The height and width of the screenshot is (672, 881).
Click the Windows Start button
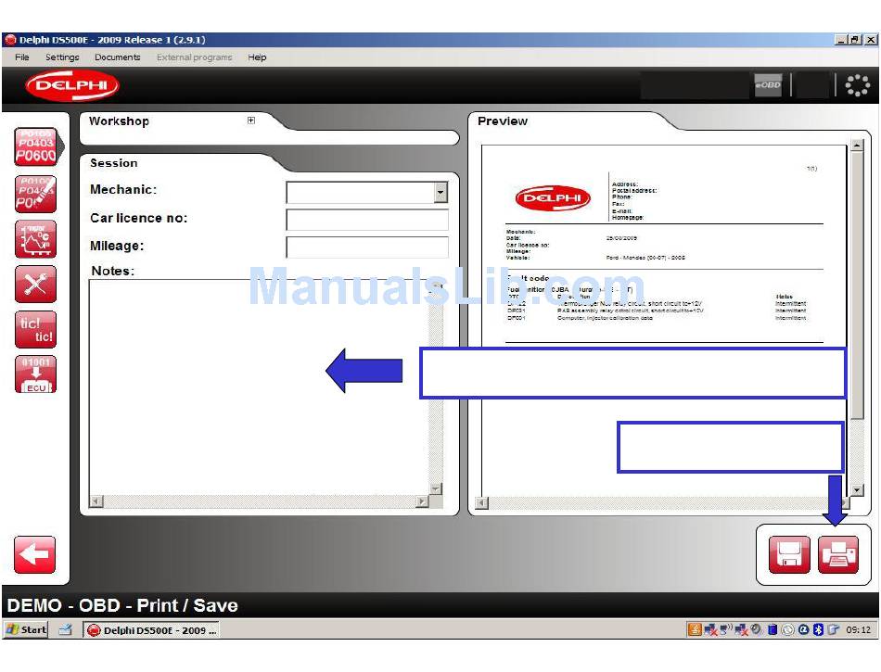(26, 630)
